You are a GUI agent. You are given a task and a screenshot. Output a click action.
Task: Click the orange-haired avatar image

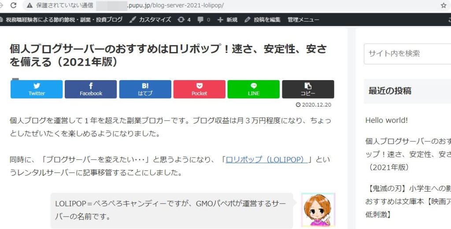[318, 210]
